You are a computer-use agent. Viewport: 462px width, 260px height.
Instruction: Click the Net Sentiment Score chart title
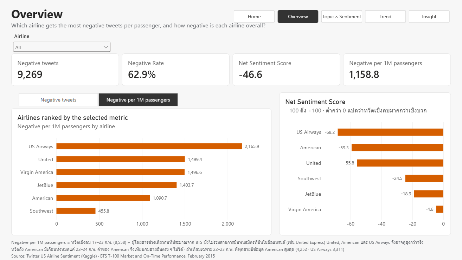(x=315, y=102)
